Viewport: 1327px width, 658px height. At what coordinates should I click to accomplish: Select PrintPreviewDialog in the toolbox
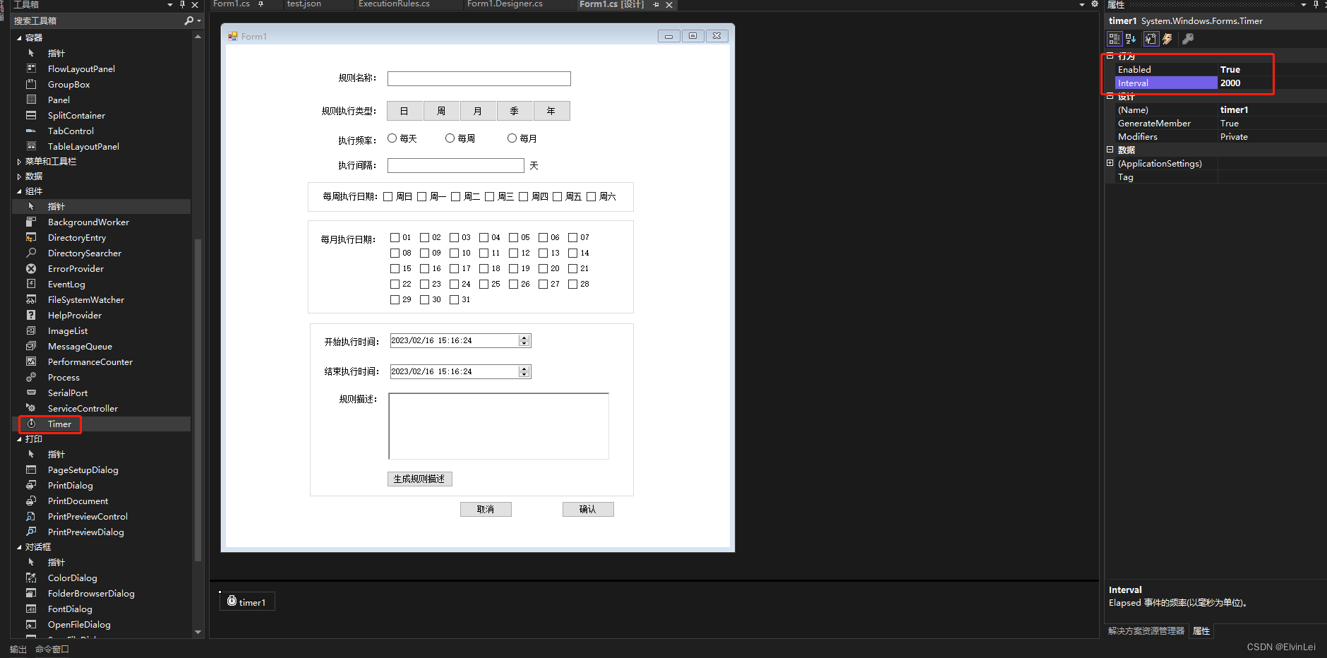point(86,532)
